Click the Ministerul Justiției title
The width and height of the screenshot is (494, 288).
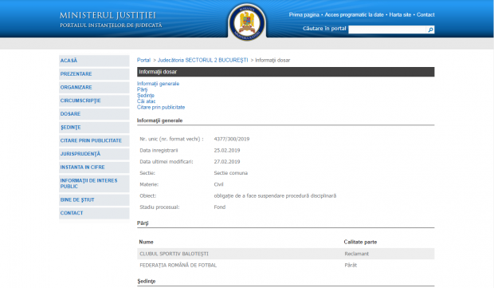coord(108,15)
